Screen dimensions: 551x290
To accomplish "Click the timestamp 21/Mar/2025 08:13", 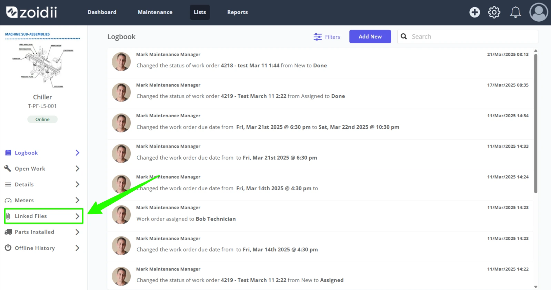I will pos(508,54).
